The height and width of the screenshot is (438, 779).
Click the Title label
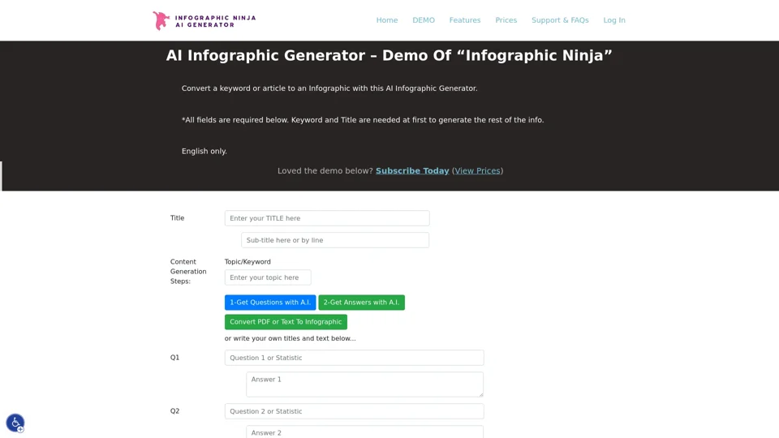pyautogui.click(x=178, y=218)
